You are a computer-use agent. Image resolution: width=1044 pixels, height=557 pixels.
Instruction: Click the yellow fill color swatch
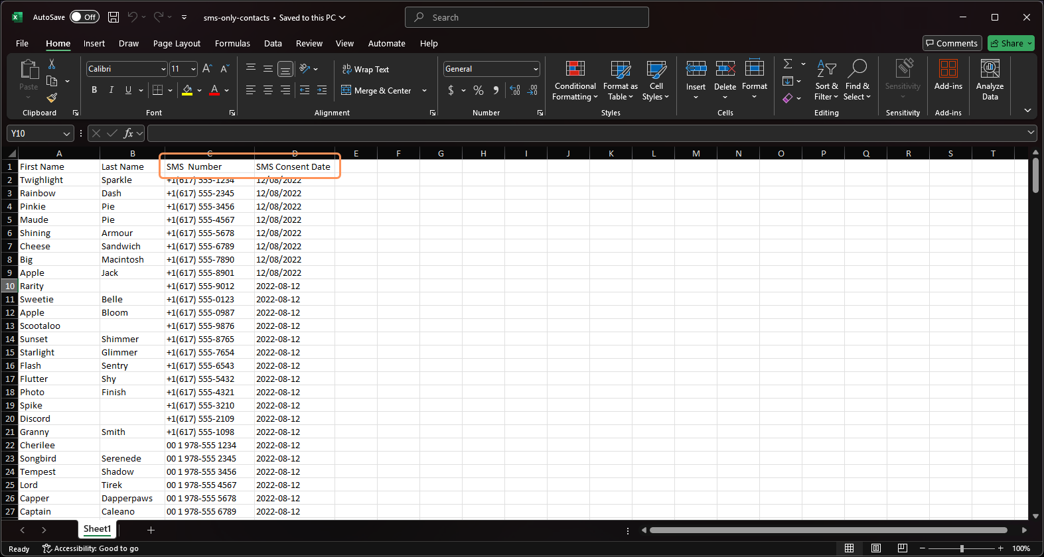tap(187, 90)
